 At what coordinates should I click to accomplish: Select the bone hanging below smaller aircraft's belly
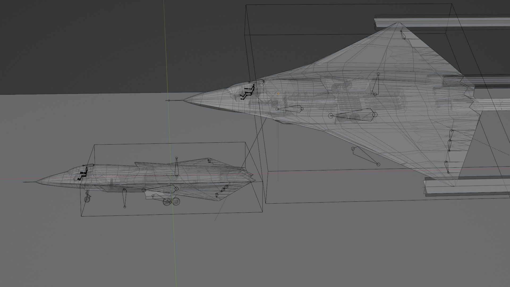[x=124, y=198]
